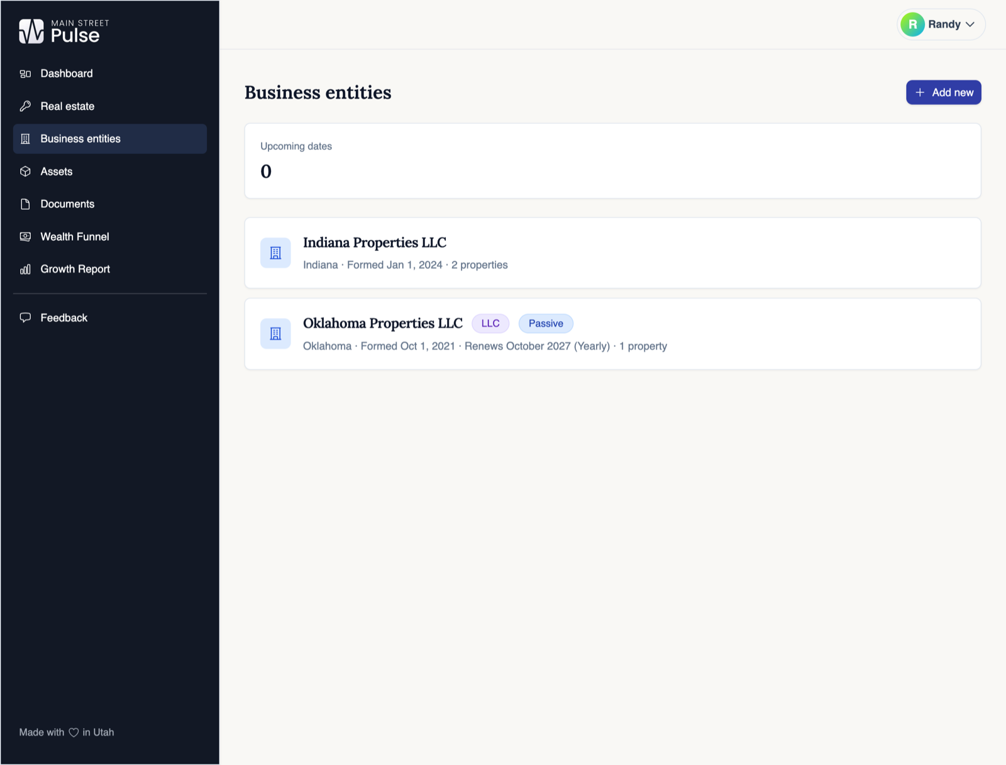Click the Wealth Funnel money icon

pyautogui.click(x=25, y=237)
